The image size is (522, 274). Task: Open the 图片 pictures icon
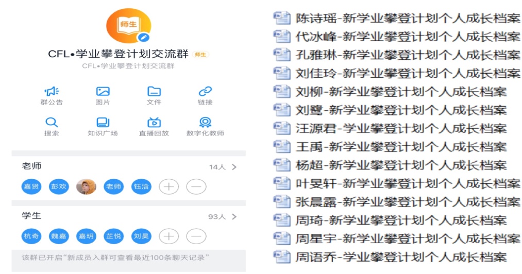103,92
